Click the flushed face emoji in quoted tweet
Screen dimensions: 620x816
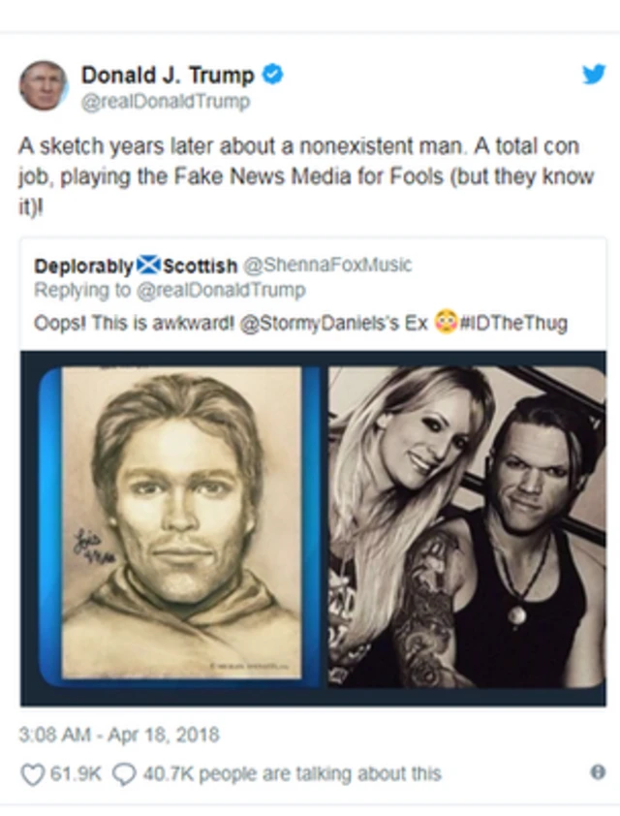tap(446, 323)
